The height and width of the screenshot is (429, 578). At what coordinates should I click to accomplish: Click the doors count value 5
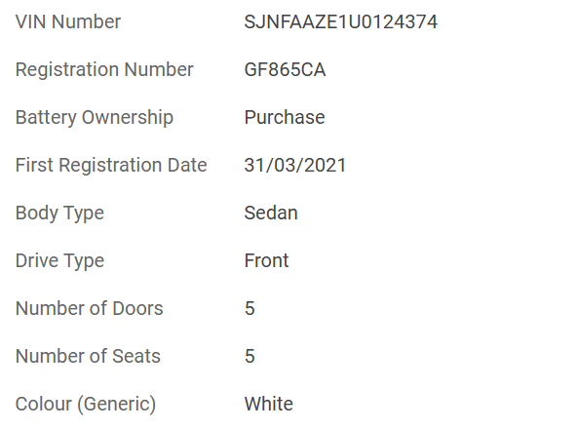click(x=250, y=308)
